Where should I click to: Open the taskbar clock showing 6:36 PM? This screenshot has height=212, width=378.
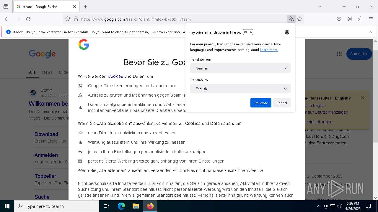(353, 206)
